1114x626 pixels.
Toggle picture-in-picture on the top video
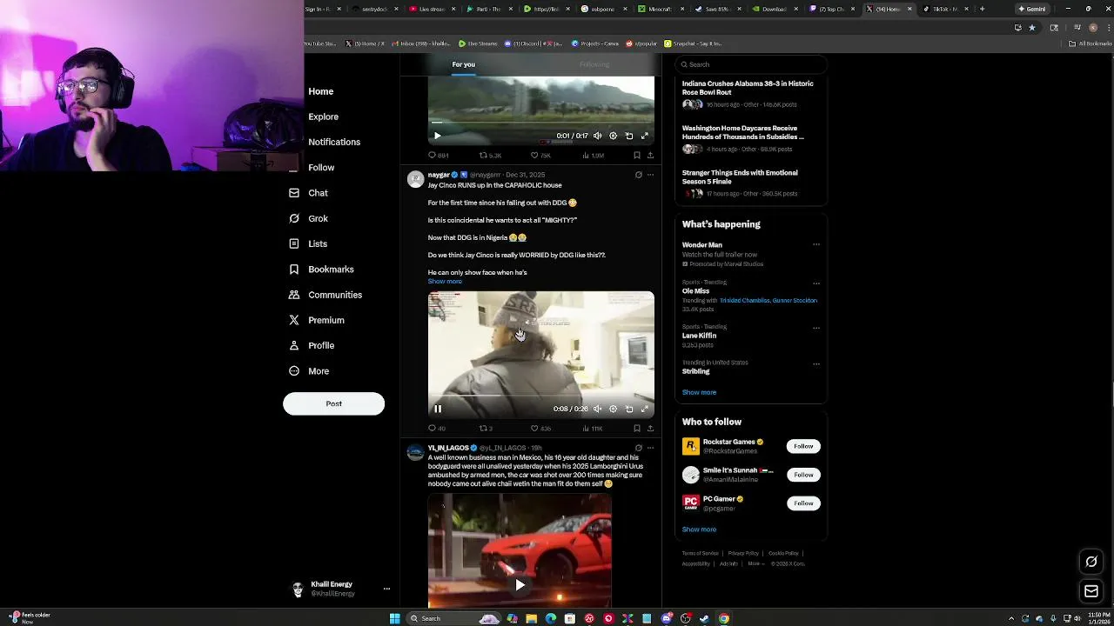[x=629, y=136]
